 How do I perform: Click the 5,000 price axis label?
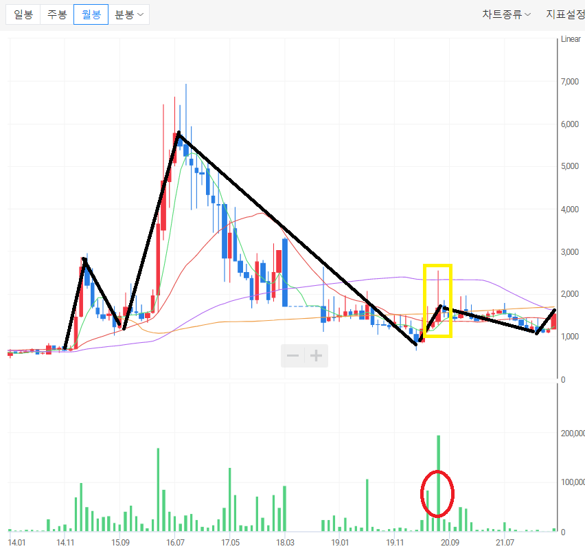[570, 166]
